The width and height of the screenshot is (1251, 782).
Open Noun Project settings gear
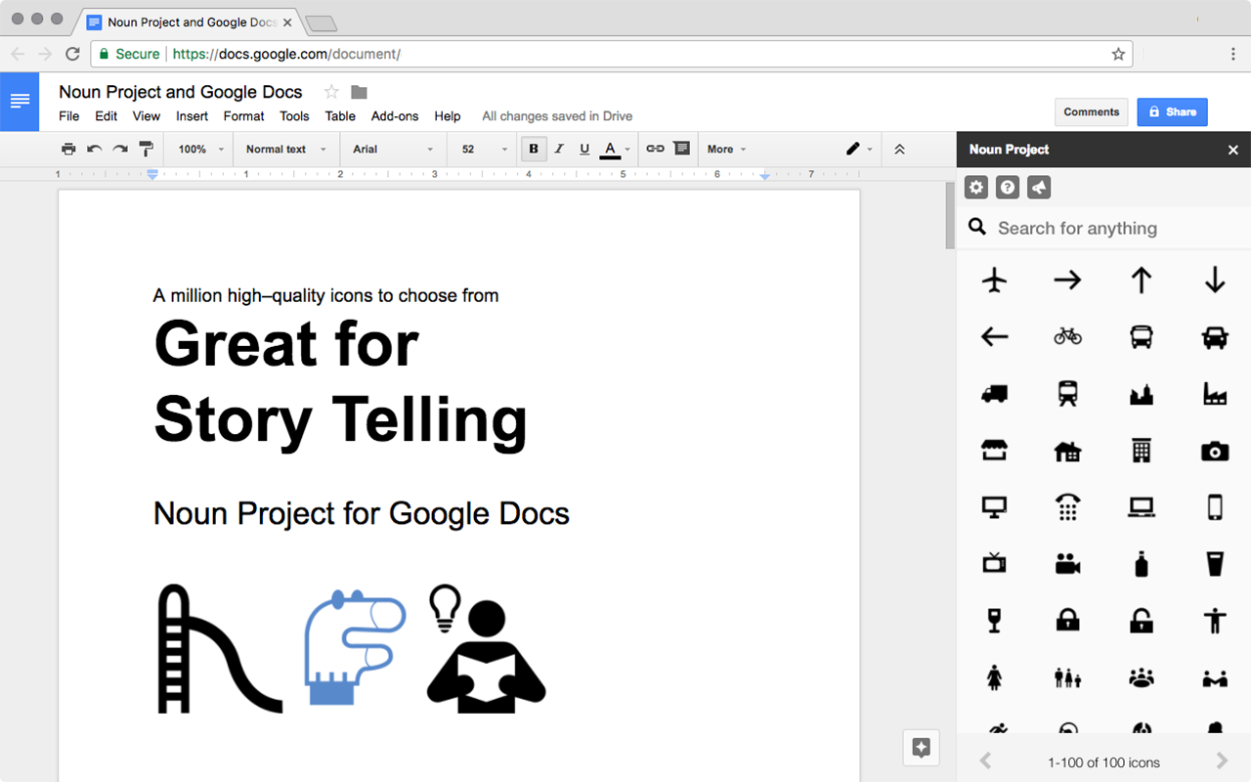pyautogui.click(x=975, y=187)
